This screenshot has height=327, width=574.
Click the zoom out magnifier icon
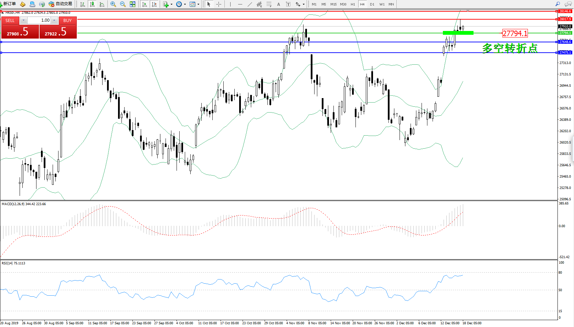tap(123, 4)
